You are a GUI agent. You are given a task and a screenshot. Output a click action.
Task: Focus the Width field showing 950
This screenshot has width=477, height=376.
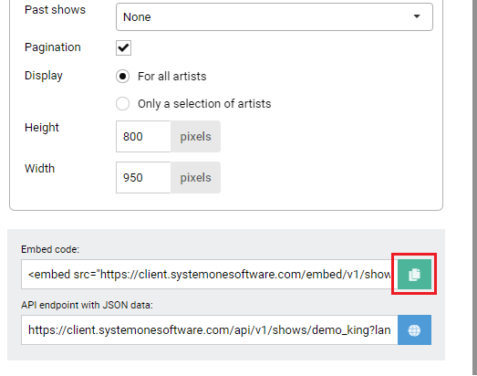pos(143,177)
